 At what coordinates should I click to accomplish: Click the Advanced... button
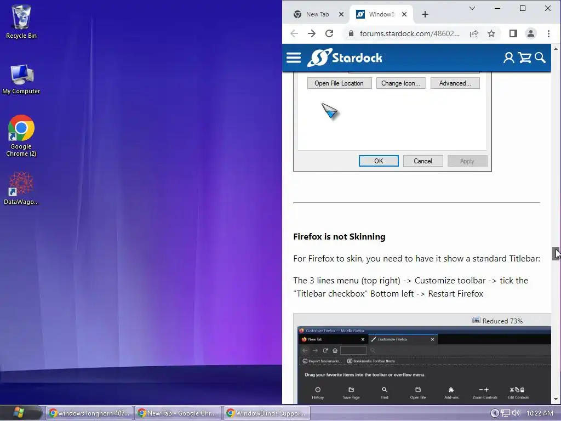pyautogui.click(x=455, y=83)
